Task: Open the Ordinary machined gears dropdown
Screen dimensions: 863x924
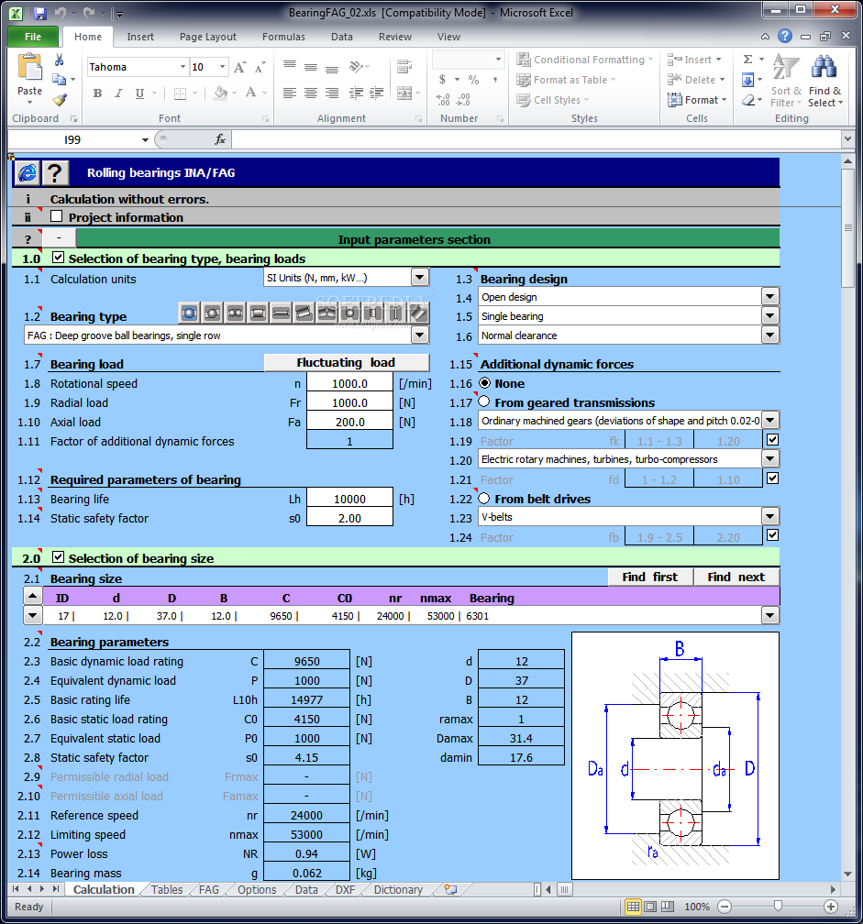Action: click(x=770, y=421)
